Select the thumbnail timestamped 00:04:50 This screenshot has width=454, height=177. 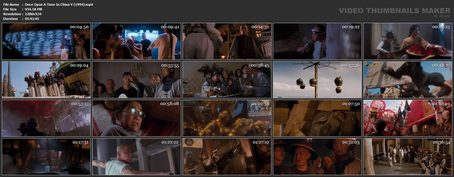point(46,41)
